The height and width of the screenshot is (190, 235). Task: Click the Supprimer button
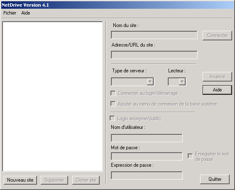[54, 180]
